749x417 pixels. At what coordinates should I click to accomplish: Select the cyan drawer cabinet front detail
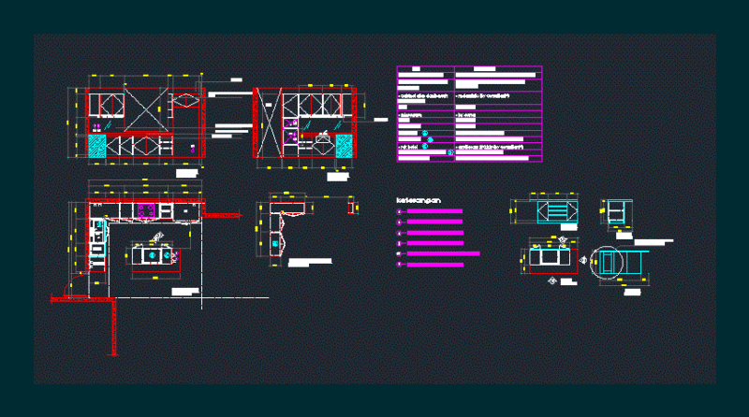pos(557,212)
